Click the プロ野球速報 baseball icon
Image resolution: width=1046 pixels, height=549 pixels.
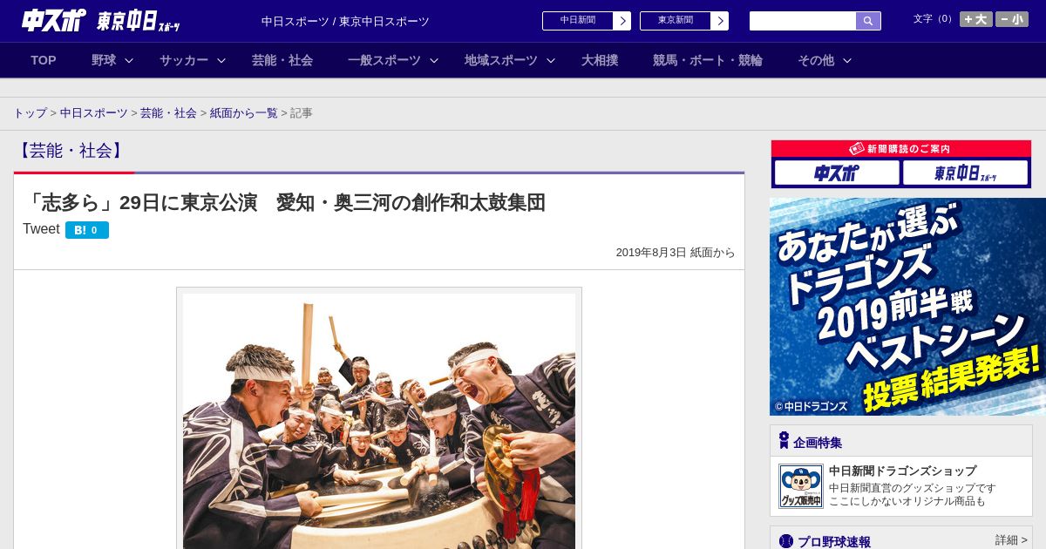[785, 541]
